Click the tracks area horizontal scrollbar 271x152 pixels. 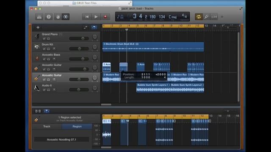click(x=106, y=104)
